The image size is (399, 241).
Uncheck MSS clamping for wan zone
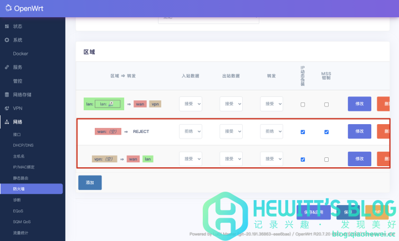[326, 132]
